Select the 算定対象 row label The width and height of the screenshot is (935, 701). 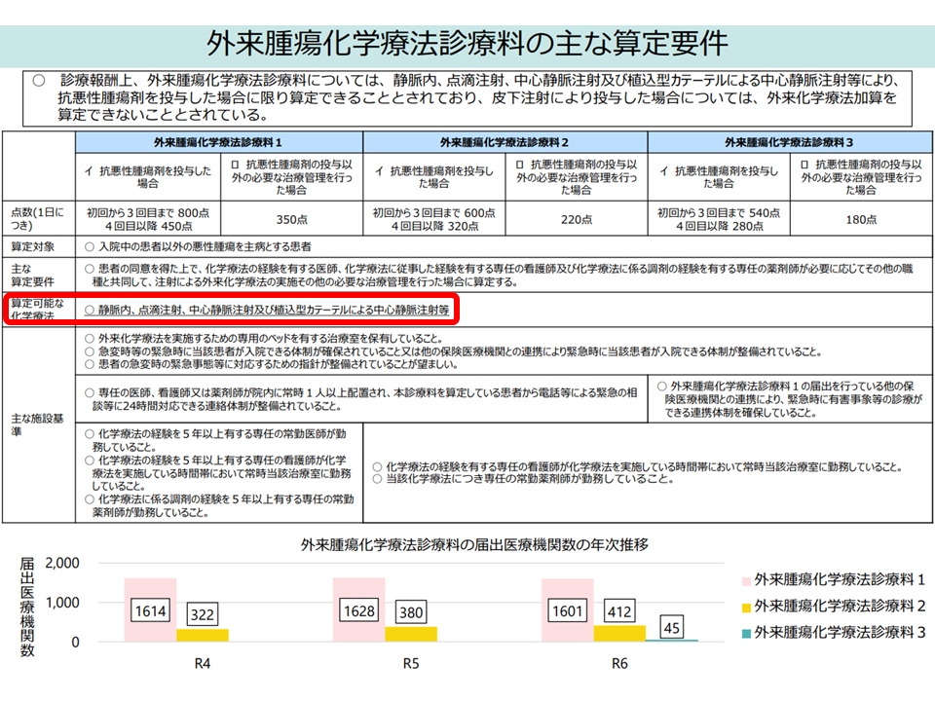(34, 247)
